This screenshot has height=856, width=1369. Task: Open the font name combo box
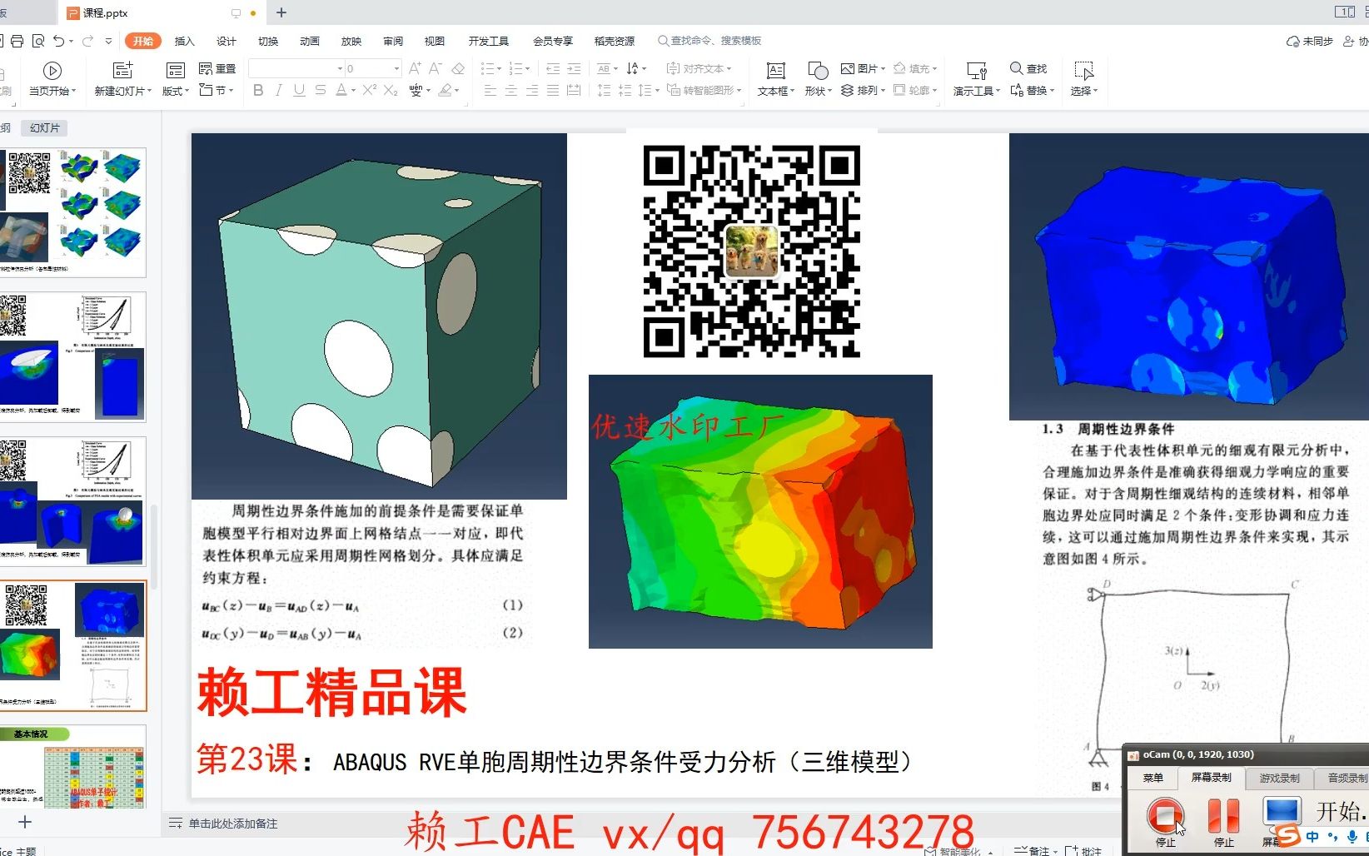pos(296,68)
